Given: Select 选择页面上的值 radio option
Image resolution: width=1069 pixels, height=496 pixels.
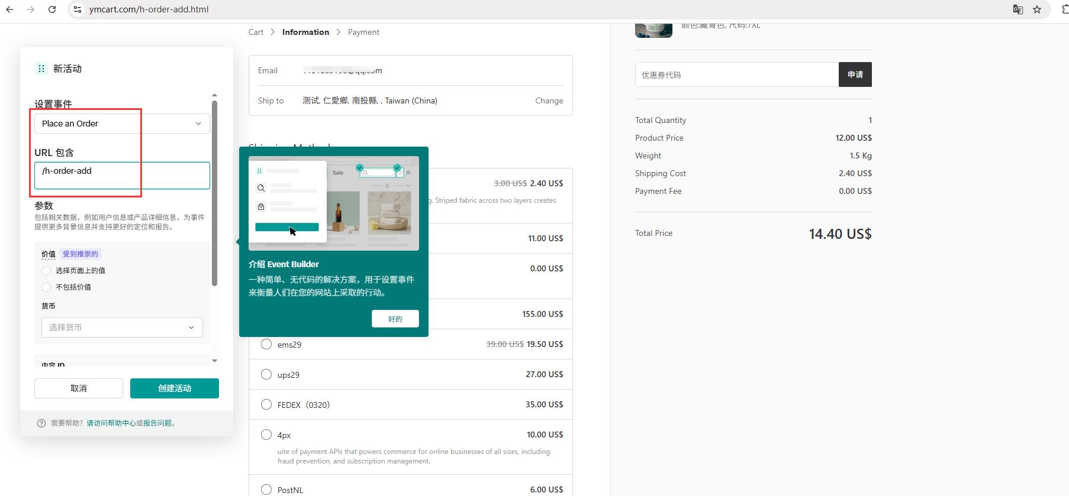Looking at the screenshot, I should coord(46,271).
